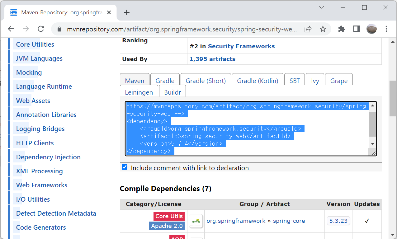397x239 pixels.
Task: Open the Chrome three-dot menu
Action: [x=386, y=29]
